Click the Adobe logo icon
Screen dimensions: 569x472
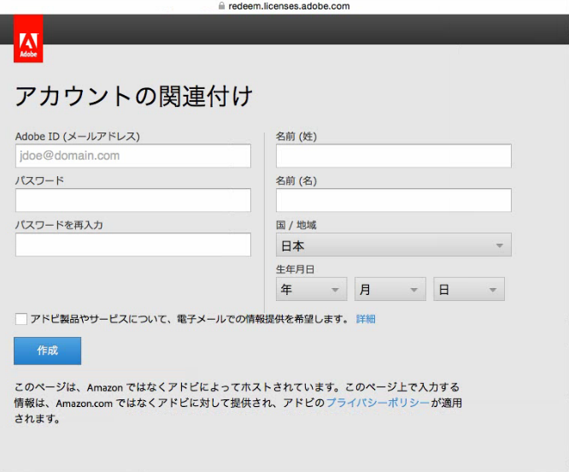tap(28, 38)
